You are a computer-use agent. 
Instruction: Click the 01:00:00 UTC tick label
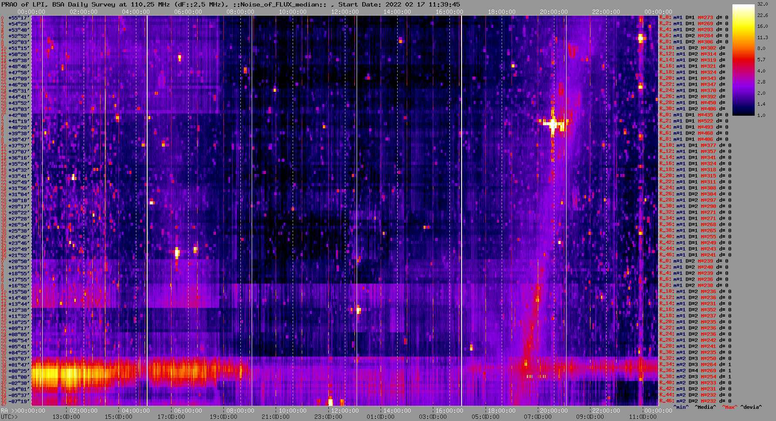pos(381,417)
